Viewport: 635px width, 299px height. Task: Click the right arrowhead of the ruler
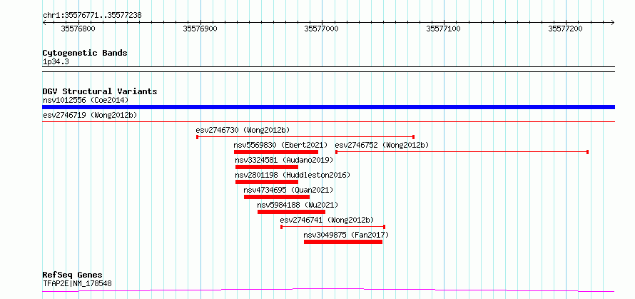(x=613, y=22)
